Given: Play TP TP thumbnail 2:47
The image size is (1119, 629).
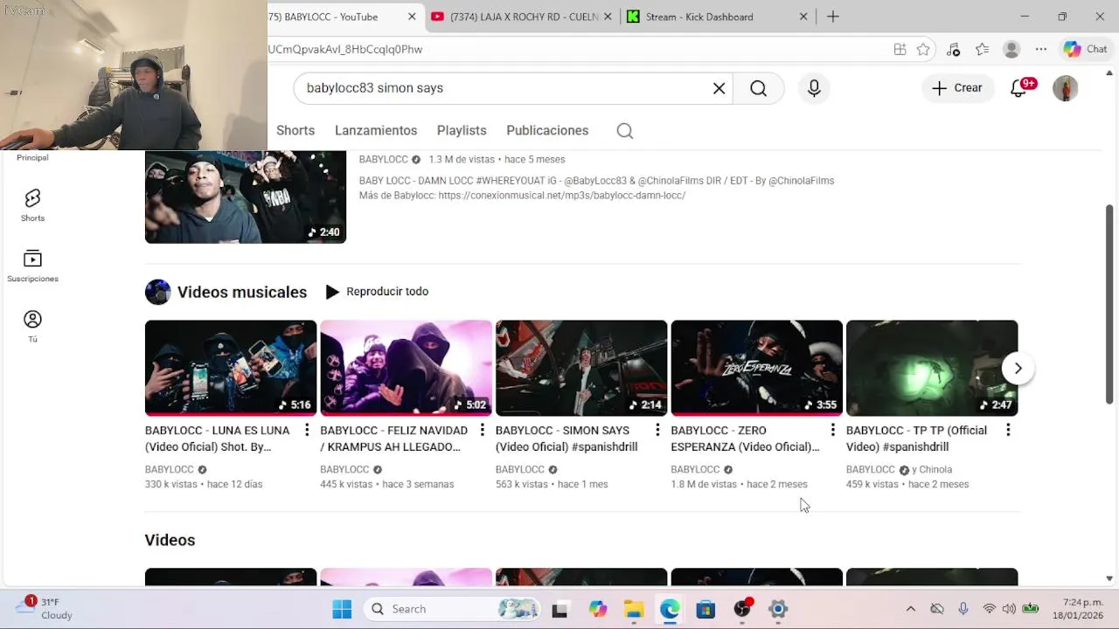Looking at the screenshot, I should [932, 368].
